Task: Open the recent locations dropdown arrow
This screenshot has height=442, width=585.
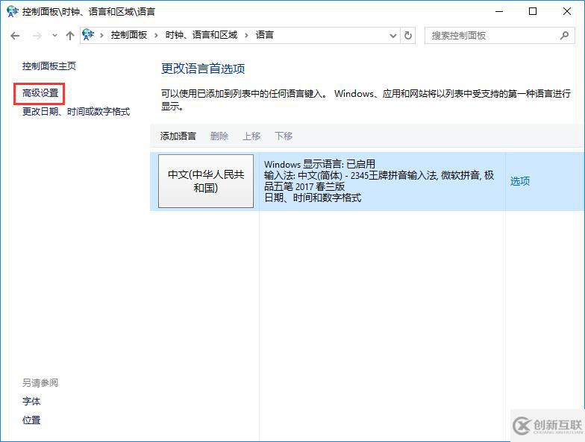Action: click(x=54, y=36)
